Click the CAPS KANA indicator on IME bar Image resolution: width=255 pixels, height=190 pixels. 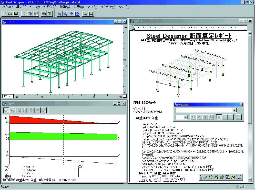click(239, 177)
